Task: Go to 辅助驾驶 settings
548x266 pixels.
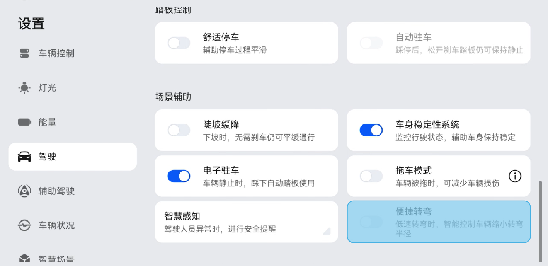Action: point(56,191)
